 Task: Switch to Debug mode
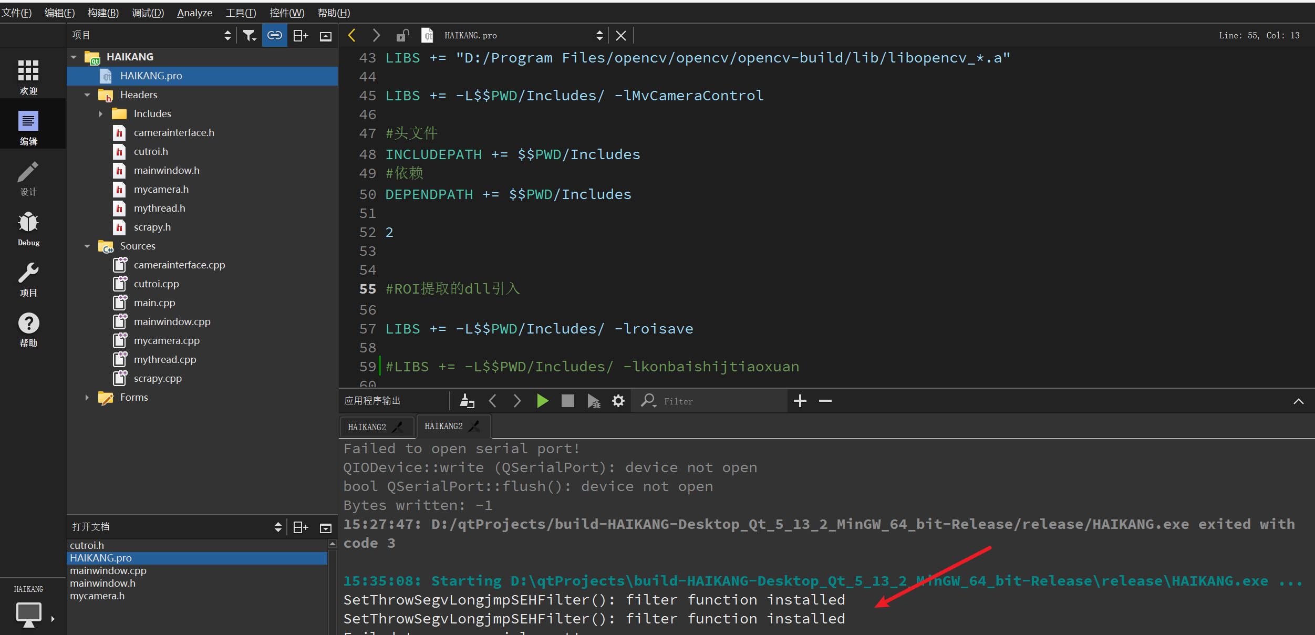coord(28,229)
